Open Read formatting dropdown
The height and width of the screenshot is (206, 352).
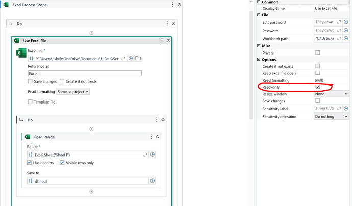73,92
